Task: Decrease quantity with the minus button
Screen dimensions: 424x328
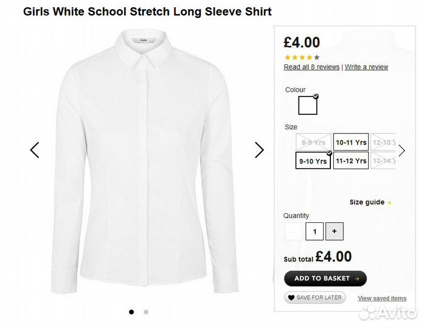Action: click(294, 231)
